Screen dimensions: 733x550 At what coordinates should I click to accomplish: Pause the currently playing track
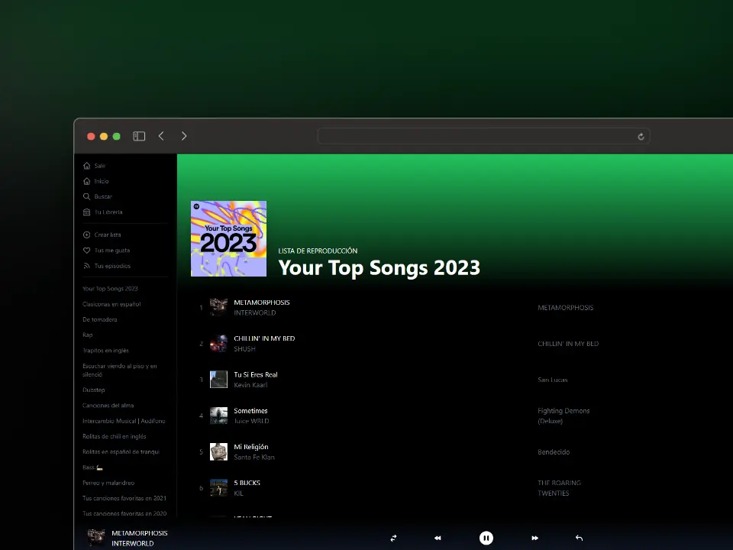(x=486, y=538)
